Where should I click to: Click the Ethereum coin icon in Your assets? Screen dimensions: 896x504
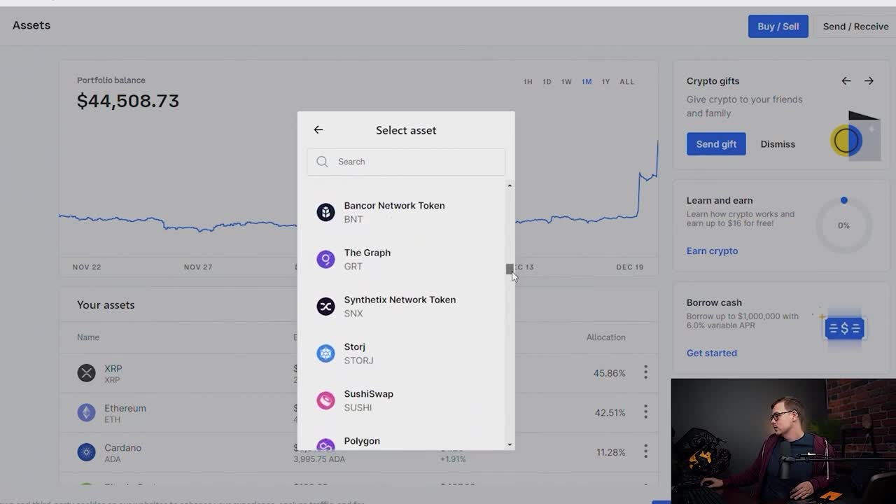(86, 412)
